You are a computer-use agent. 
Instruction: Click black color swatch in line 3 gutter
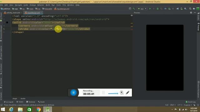(x=7, y=22)
